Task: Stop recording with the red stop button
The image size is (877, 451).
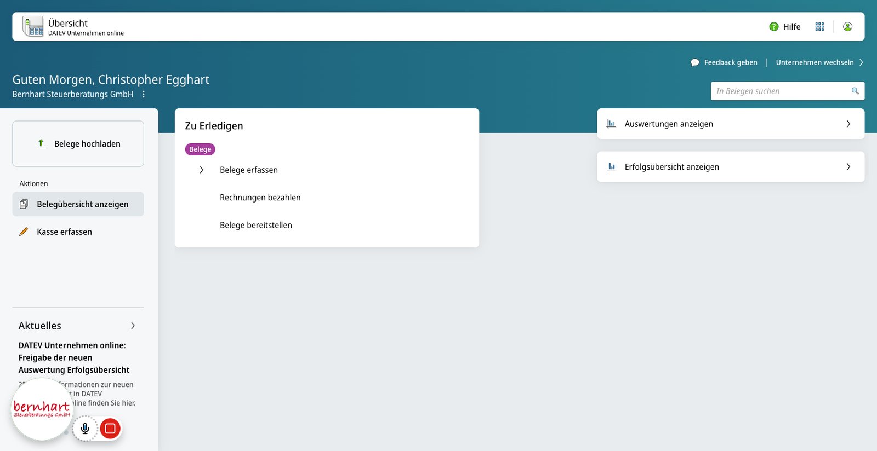Action: (x=110, y=429)
